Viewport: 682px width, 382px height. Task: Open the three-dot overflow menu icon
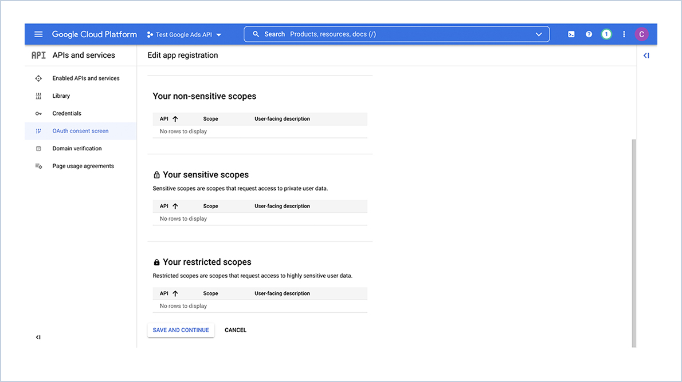624,34
